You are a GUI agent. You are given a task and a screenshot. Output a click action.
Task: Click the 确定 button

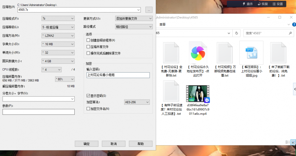[87, 143]
